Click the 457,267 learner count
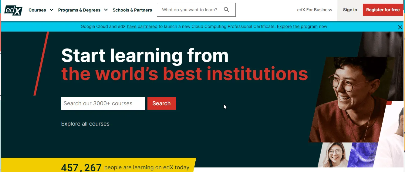Screen dimensions: 405x172 point(81,167)
